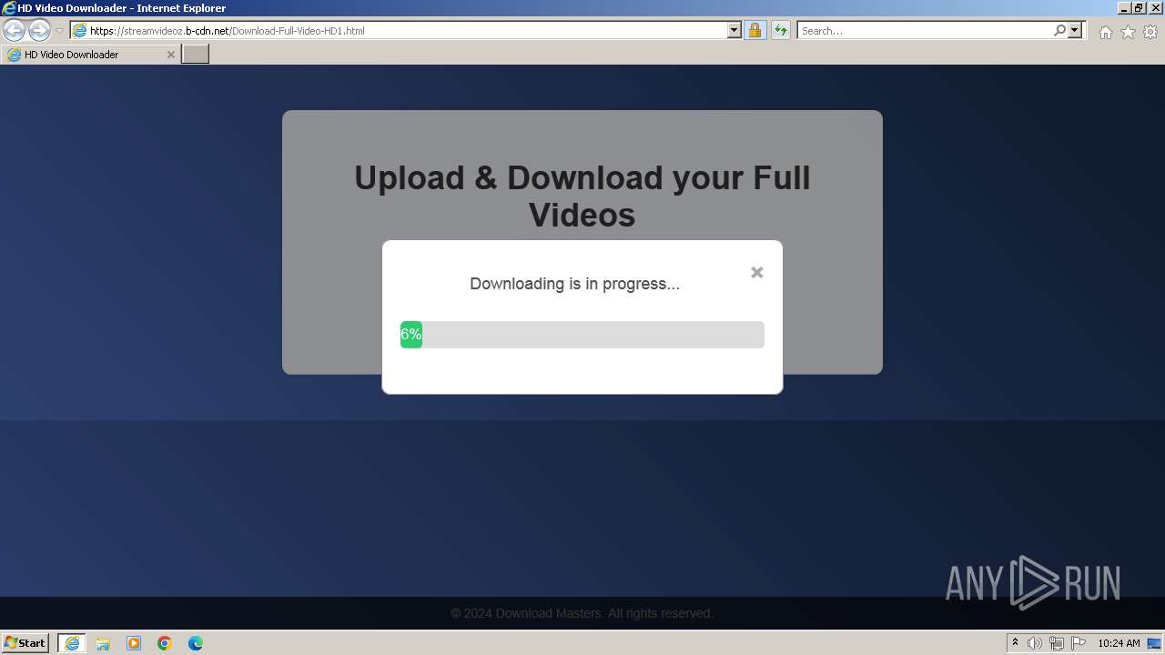The height and width of the screenshot is (655, 1165).
Task: Click the Home icon
Action: (1105, 32)
